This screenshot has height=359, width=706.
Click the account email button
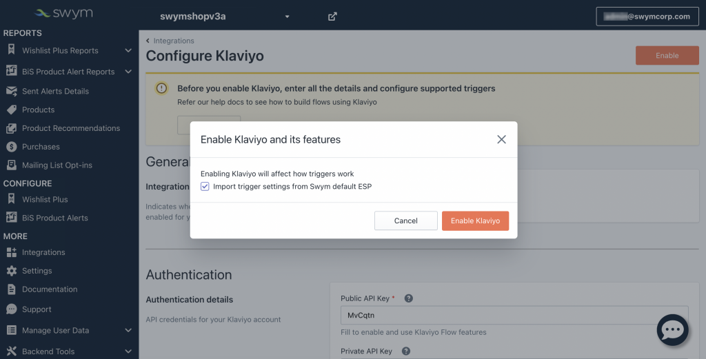(647, 17)
